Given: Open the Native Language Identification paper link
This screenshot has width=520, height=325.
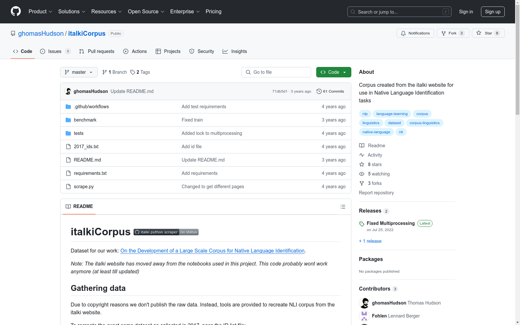Looking at the screenshot, I should (x=212, y=251).
